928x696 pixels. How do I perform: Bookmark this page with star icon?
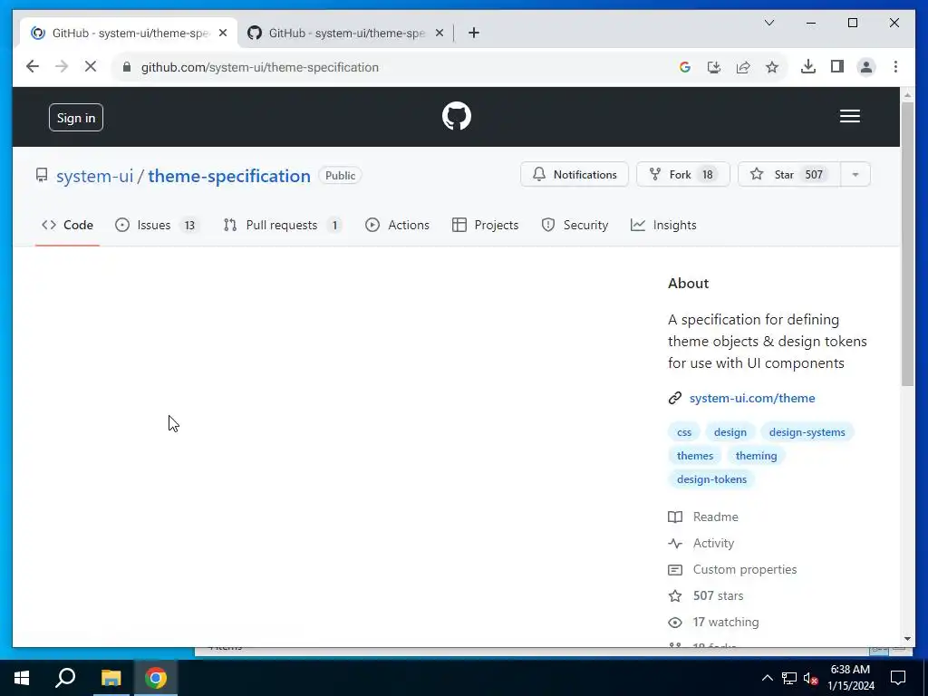pyautogui.click(x=772, y=67)
